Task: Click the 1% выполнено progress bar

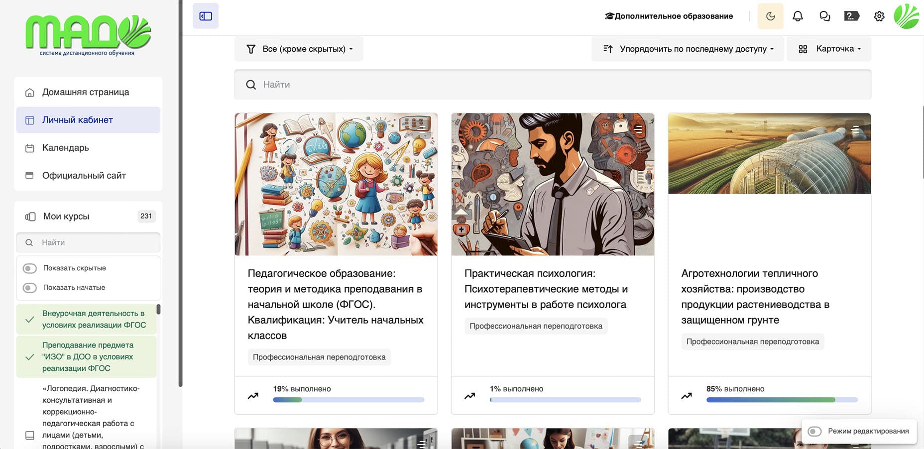Action: pos(566,400)
